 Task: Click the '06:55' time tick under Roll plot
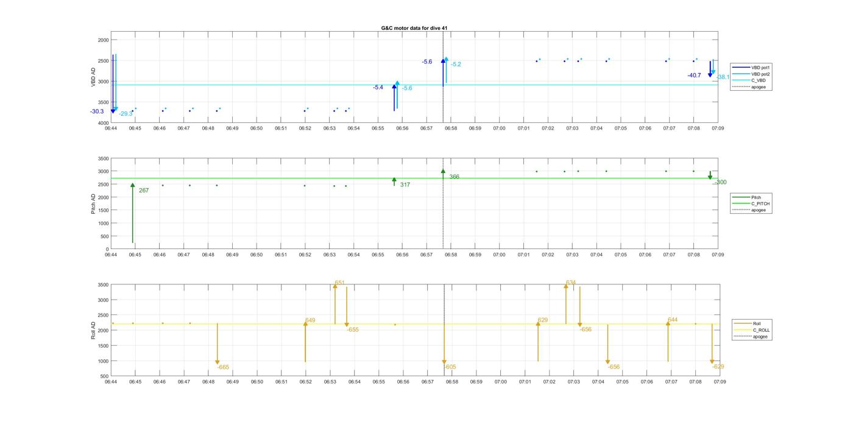(x=378, y=382)
